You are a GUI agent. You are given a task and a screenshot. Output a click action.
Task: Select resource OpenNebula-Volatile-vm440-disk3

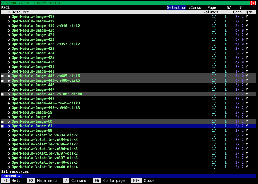pos(45,162)
